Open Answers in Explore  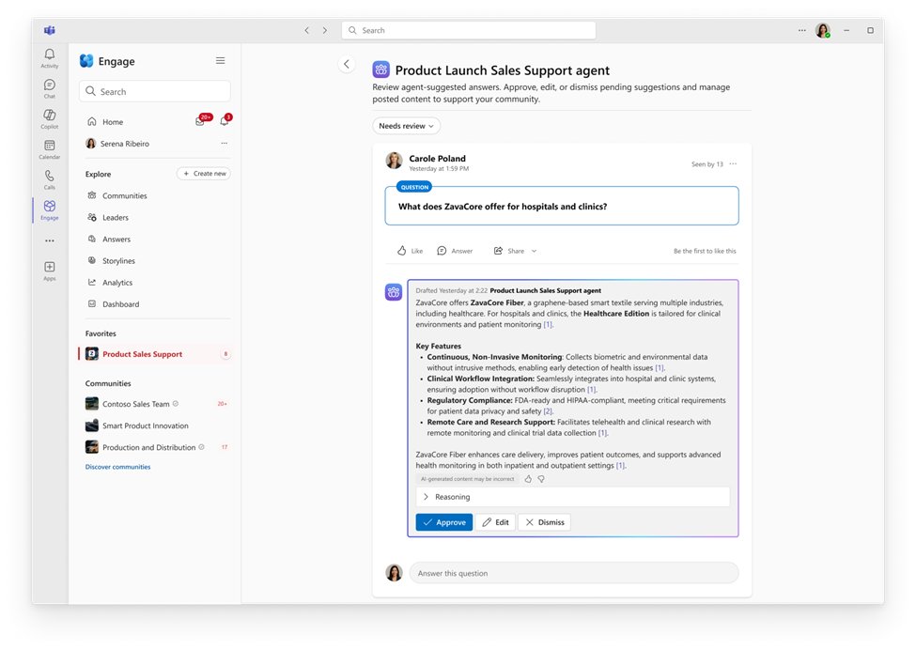point(116,239)
